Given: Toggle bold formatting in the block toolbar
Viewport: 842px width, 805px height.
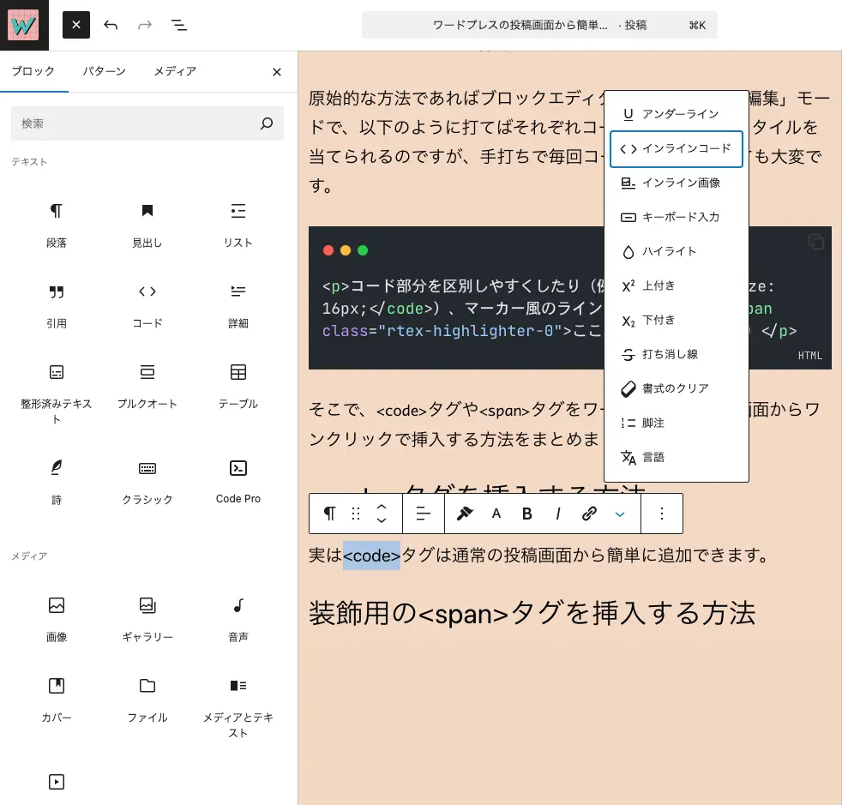Looking at the screenshot, I should pyautogui.click(x=527, y=513).
